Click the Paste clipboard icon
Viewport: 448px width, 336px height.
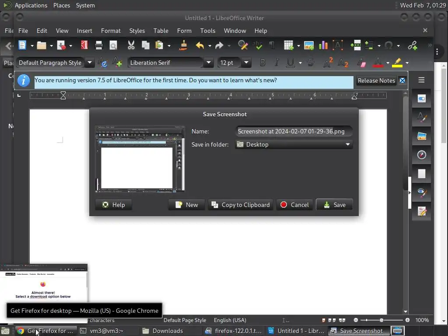coord(159,45)
